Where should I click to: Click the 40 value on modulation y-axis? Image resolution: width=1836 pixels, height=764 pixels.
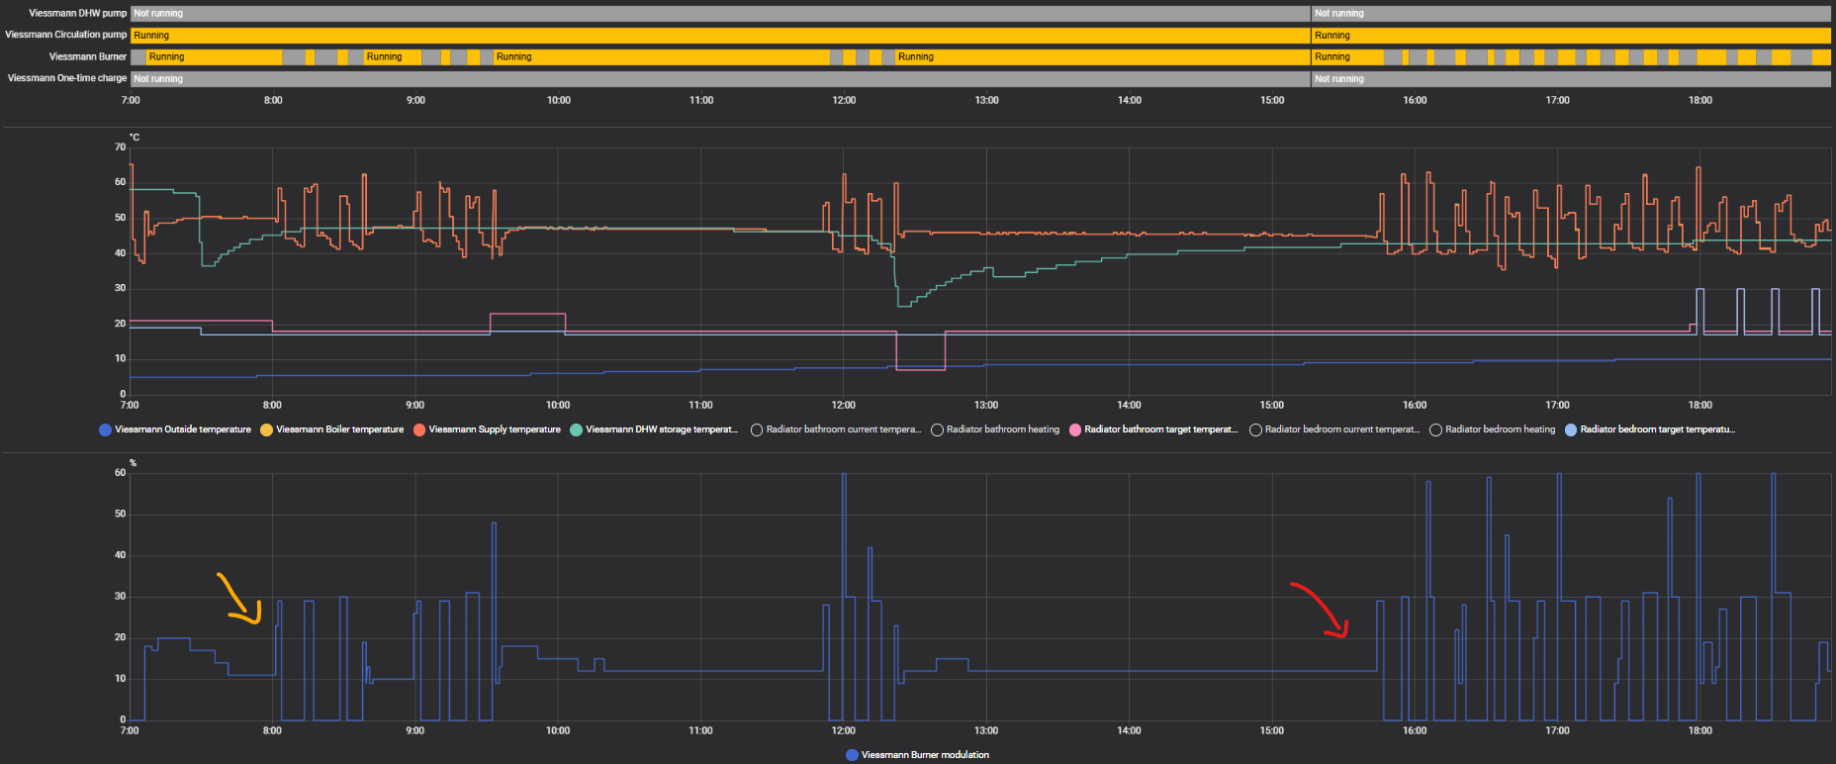tap(120, 554)
